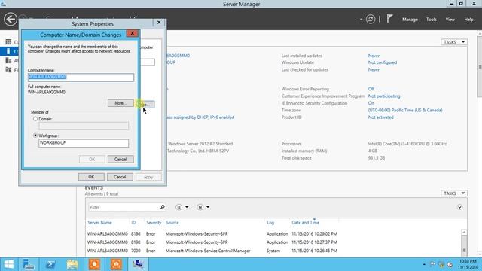Open the Help menu

[x=468, y=20]
